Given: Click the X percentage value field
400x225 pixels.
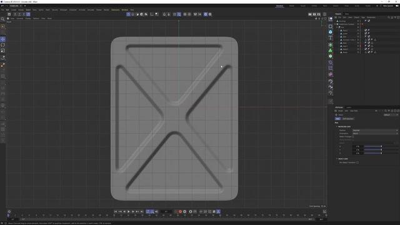Looking at the screenshot, I should tap(357, 146).
